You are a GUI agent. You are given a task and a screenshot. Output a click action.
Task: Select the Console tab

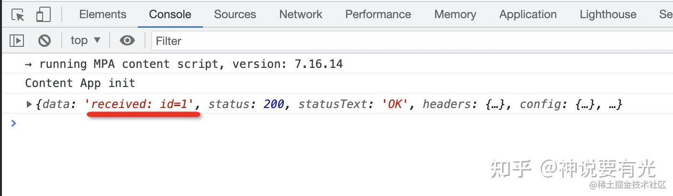click(170, 14)
